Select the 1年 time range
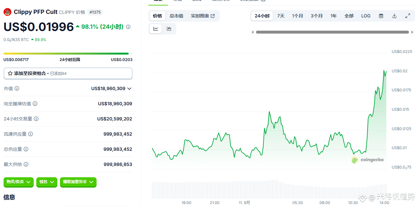Image resolution: width=418 pixels, height=206 pixels. [333, 16]
